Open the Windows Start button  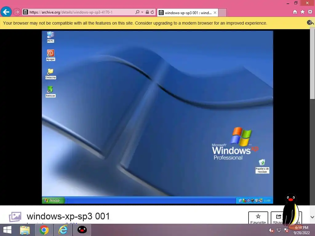pos(7,230)
